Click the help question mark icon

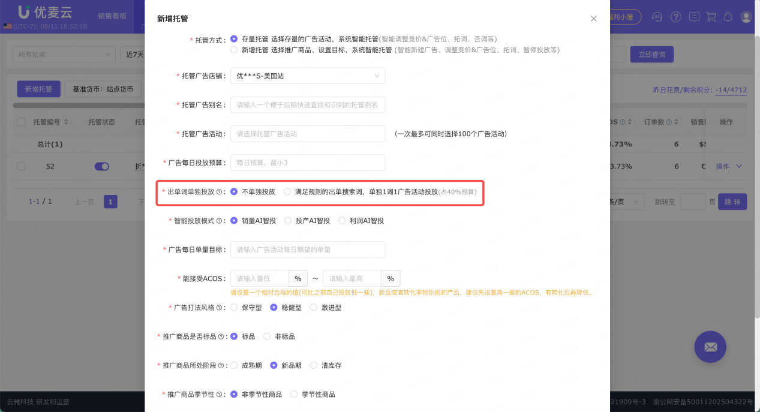click(675, 17)
